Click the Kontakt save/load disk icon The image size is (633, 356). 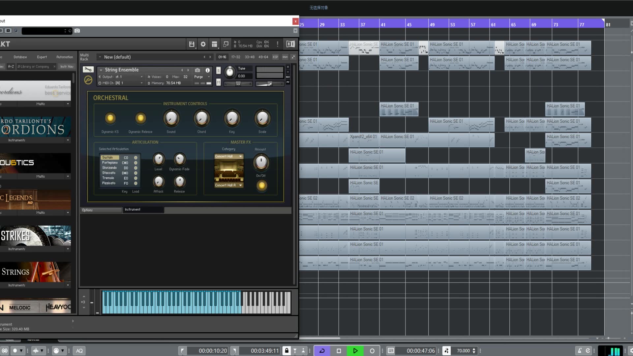pos(192,44)
